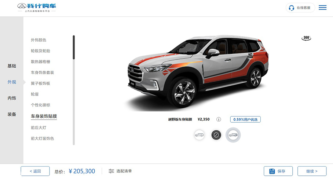Select 外饰颜色 in the list
Screen dimensions: 333x179
(x=39, y=40)
